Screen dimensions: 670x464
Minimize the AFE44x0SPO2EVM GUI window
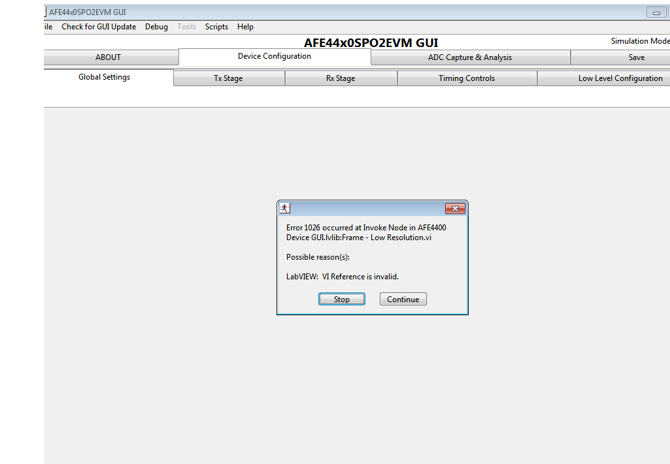[656, 13]
